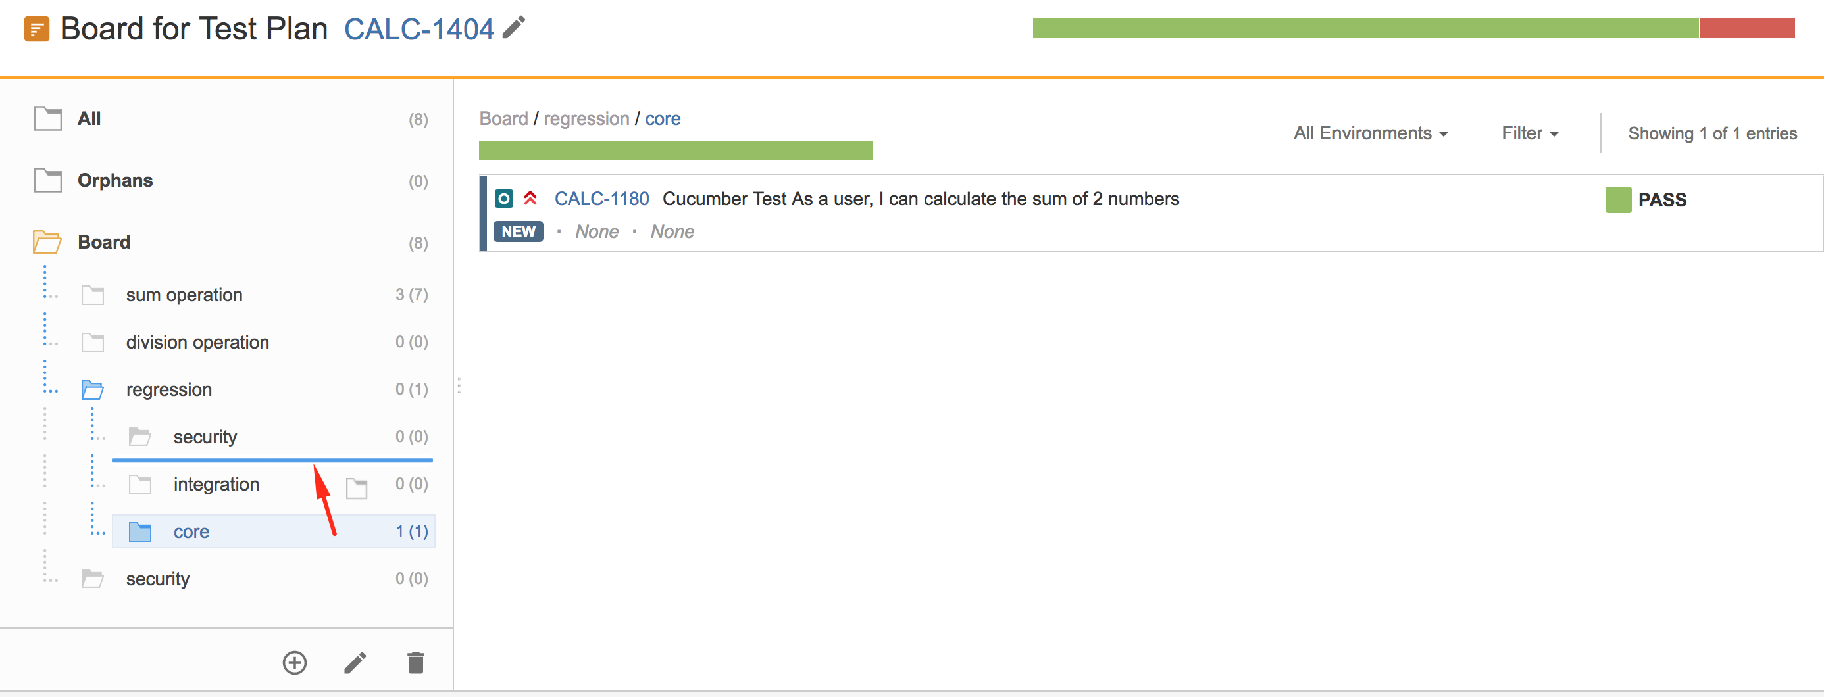Image resolution: width=1824 pixels, height=697 pixels.
Task: Open the CALC-1180 issue link
Action: [601, 199]
